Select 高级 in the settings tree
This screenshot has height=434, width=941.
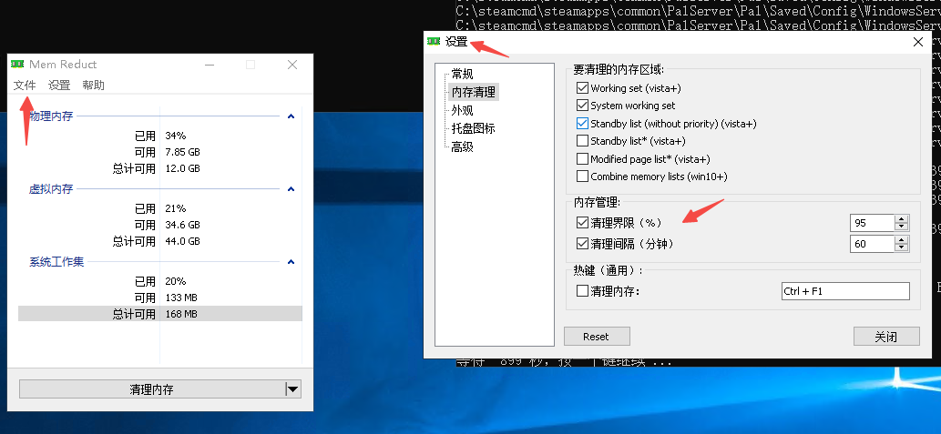coord(462,146)
